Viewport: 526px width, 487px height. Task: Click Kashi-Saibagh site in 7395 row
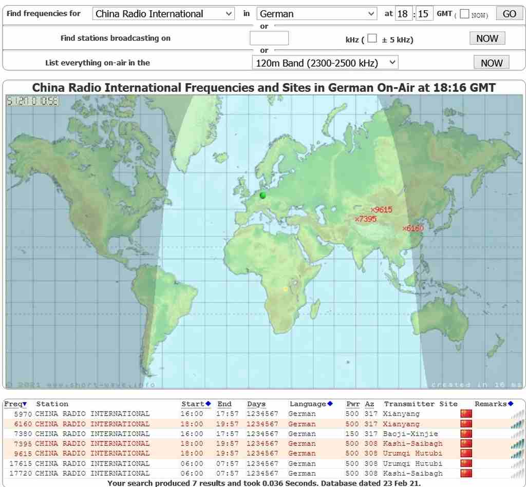(412, 443)
